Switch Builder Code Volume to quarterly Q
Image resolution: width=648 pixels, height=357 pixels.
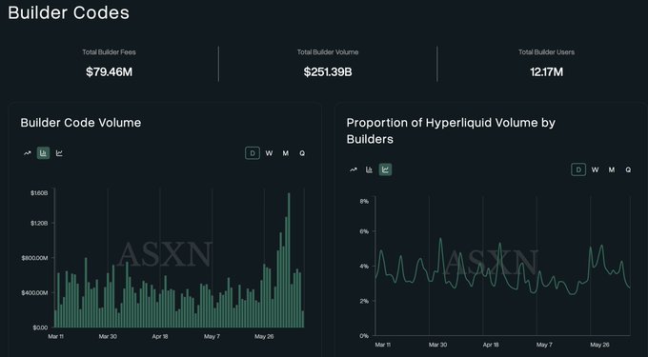click(302, 153)
